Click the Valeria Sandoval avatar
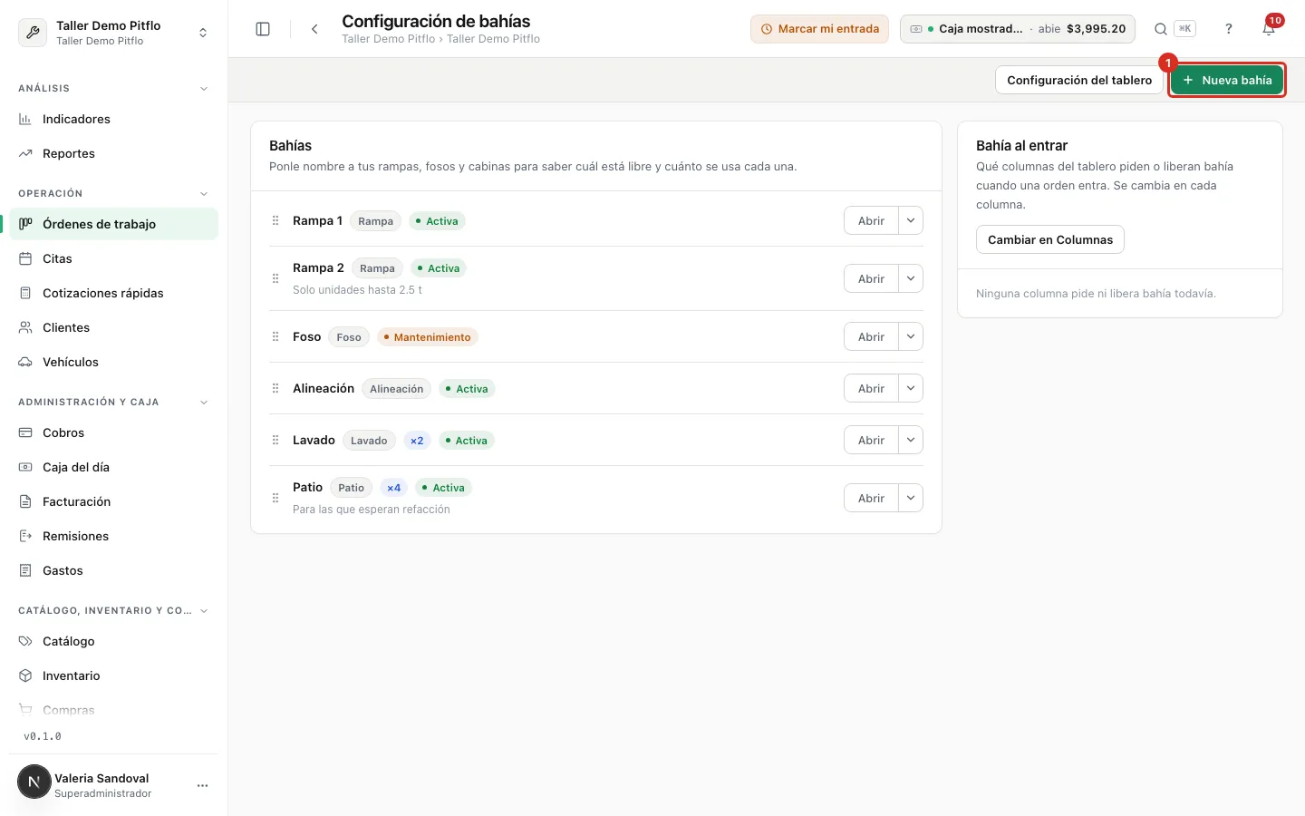 [34, 782]
